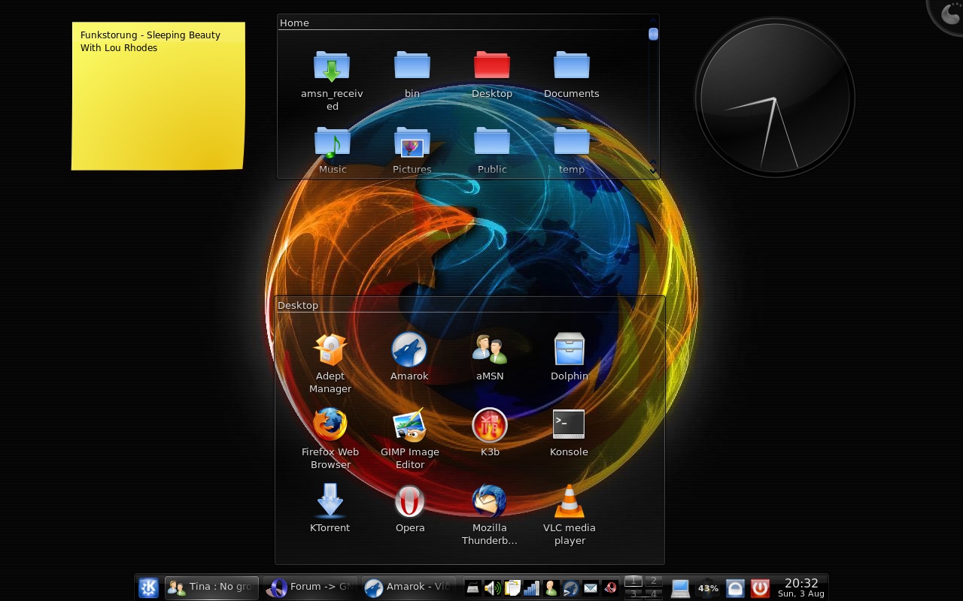Image resolution: width=963 pixels, height=601 pixels.
Task: Click the Home folder view scrollbar handle
Action: click(653, 34)
